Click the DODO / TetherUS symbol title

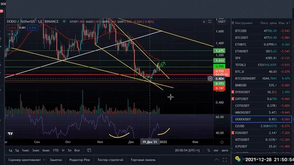[x=21, y=22]
